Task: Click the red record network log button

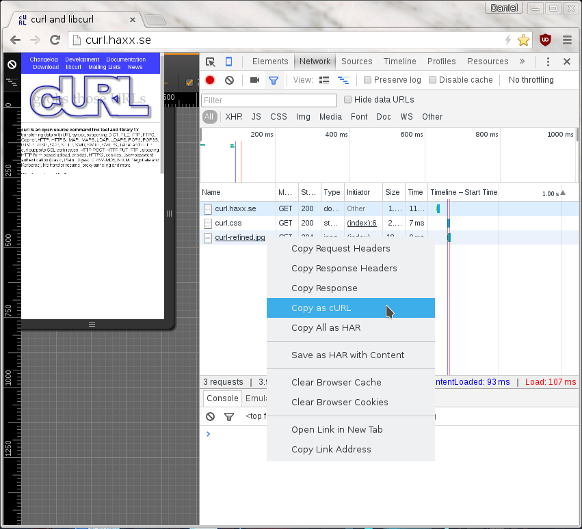Action: (x=209, y=80)
